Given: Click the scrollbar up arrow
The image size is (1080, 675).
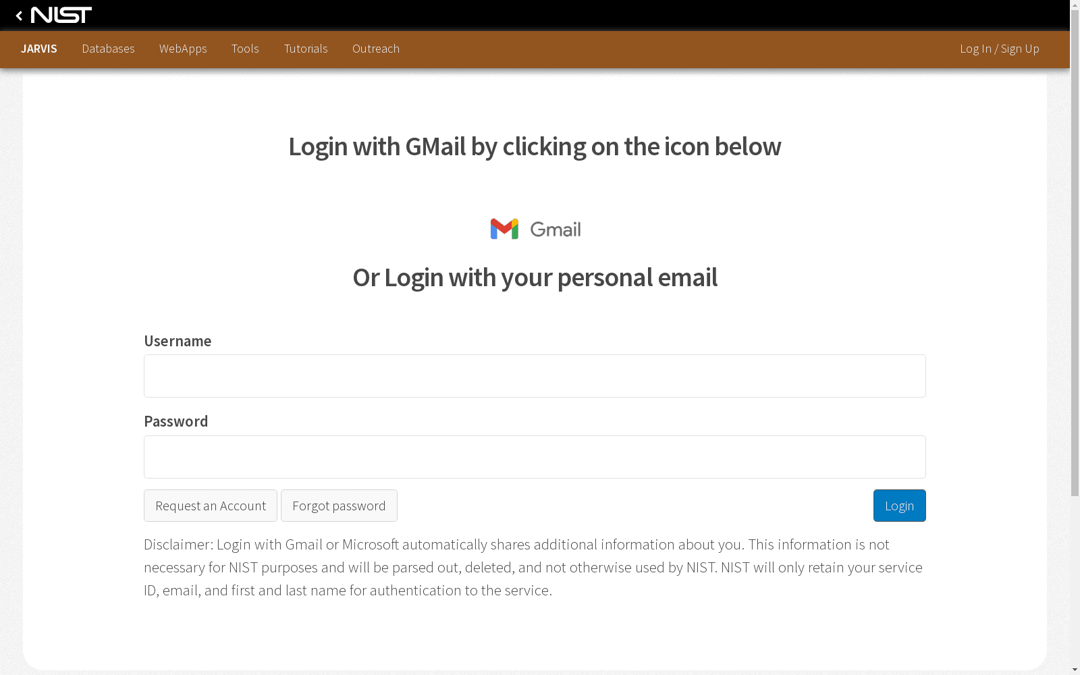Looking at the screenshot, I should pyautogui.click(x=1075, y=5).
